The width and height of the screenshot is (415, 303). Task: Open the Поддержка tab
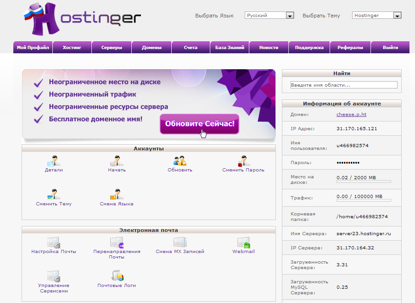309,47
